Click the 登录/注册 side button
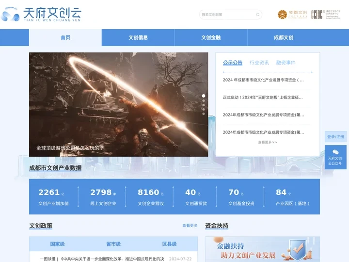The width and height of the screenshot is (349, 262). click(x=335, y=136)
